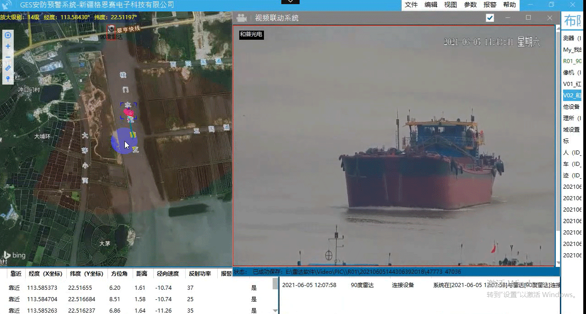Zoom in the map with plus icon
This screenshot has width=586, height=314.
(x=8, y=46)
